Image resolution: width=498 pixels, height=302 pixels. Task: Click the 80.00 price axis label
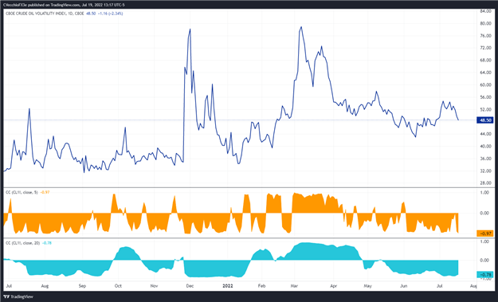point(485,23)
